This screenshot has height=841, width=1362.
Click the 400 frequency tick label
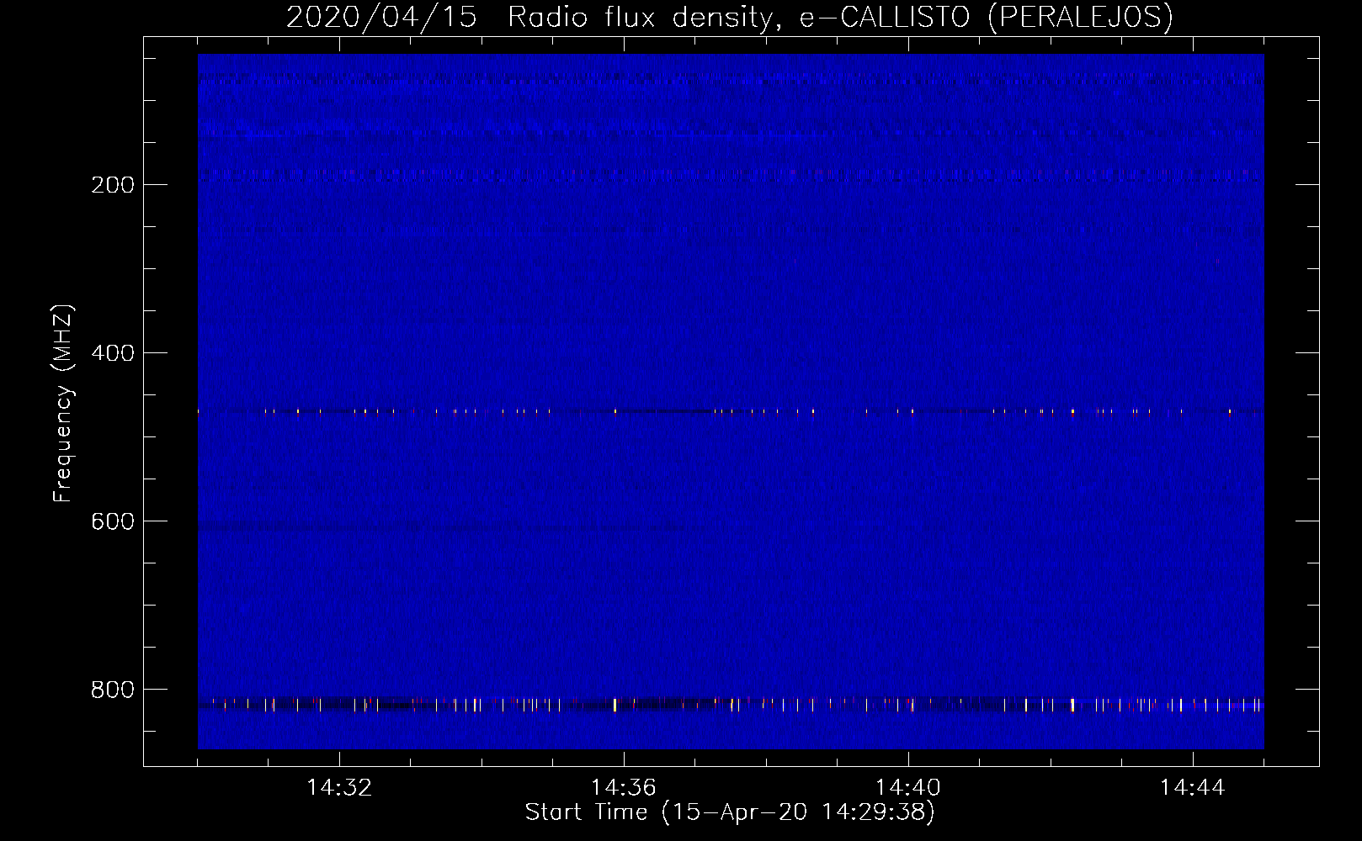tap(113, 352)
